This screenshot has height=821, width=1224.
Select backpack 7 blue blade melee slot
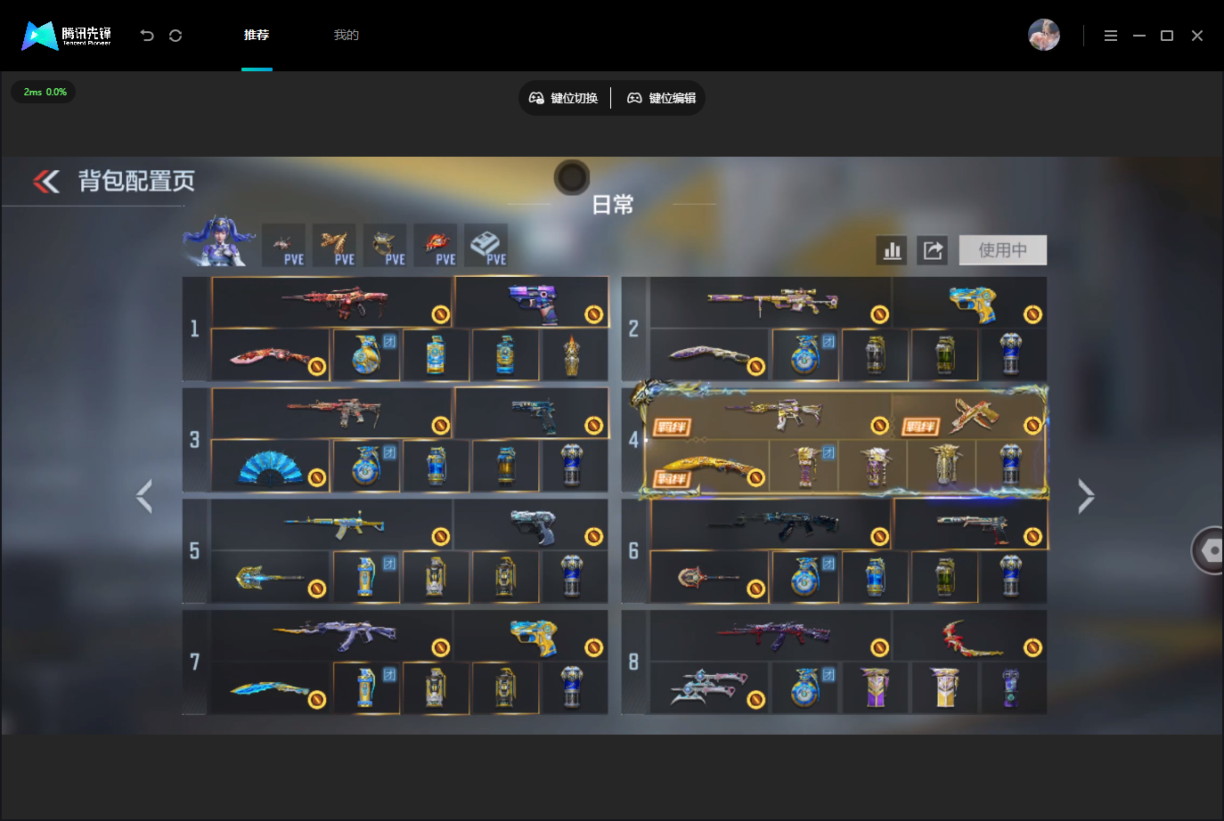pyautogui.click(x=271, y=688)
